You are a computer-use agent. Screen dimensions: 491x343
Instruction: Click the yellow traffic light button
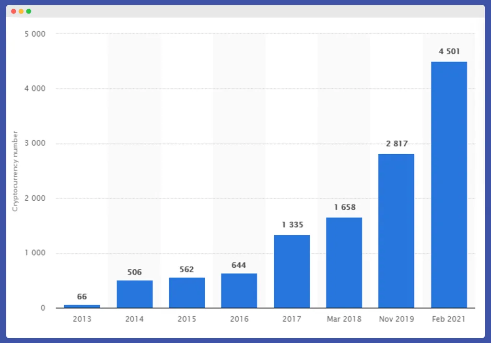coord(21,11)
